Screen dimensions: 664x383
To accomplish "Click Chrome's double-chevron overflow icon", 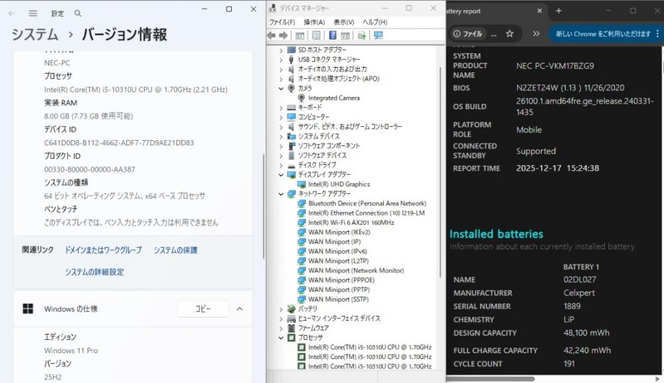I will click(x=536, y=34).
